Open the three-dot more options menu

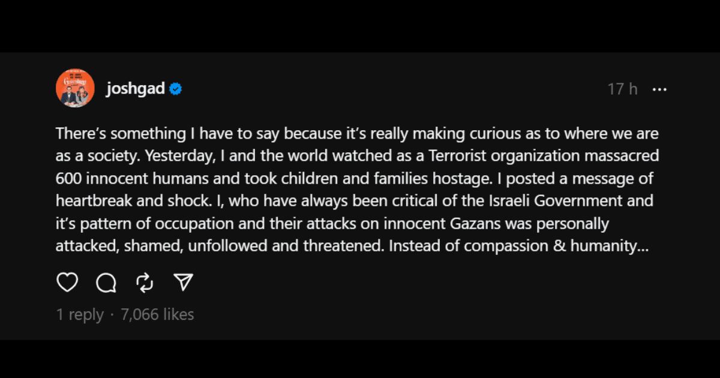click(659, 89)
